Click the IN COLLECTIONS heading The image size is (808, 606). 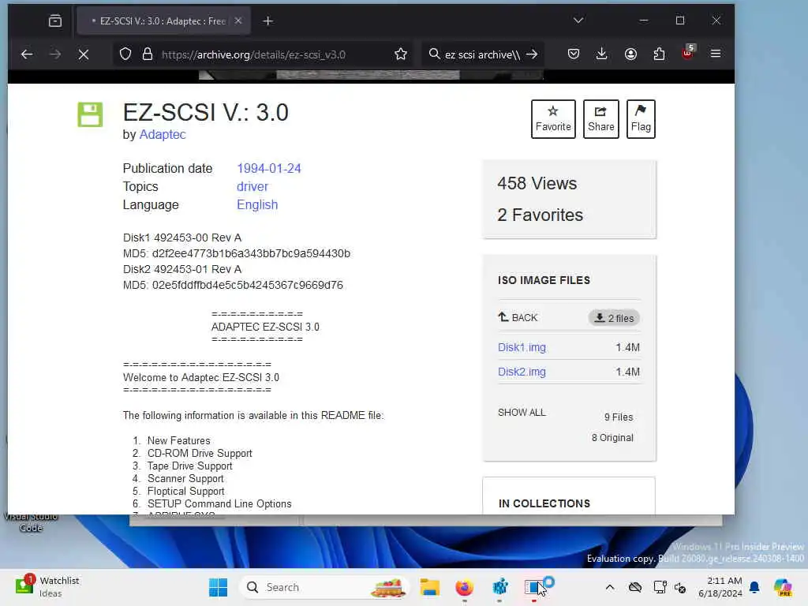click(x=544, y=503)
